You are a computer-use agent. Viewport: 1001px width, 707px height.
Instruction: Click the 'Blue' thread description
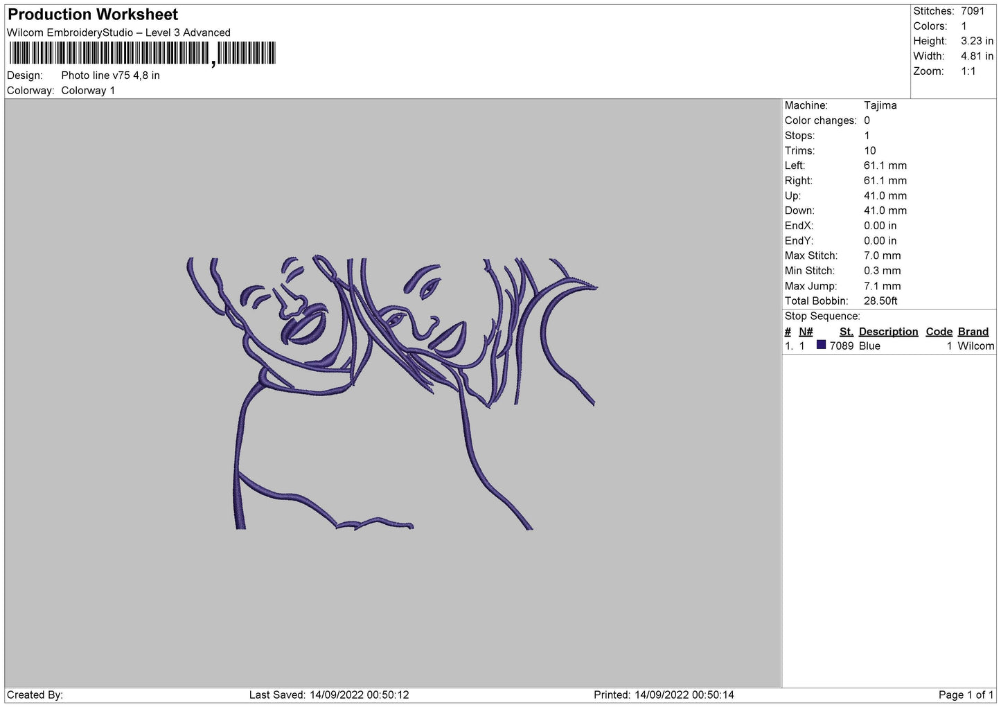tap(869, 346)
